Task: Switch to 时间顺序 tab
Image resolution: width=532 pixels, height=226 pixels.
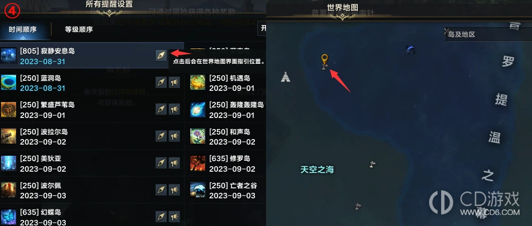Action: (23, 30)
